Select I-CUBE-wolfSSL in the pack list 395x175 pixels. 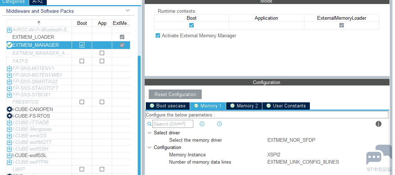pos(30,155)
